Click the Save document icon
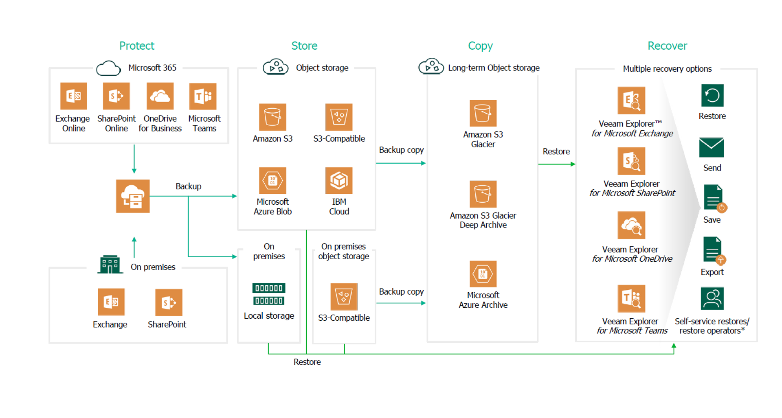This screenshot has width=782, height=418. coord(715,199)
